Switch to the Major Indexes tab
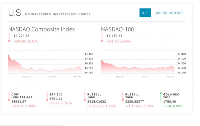 tap(169, 13)
